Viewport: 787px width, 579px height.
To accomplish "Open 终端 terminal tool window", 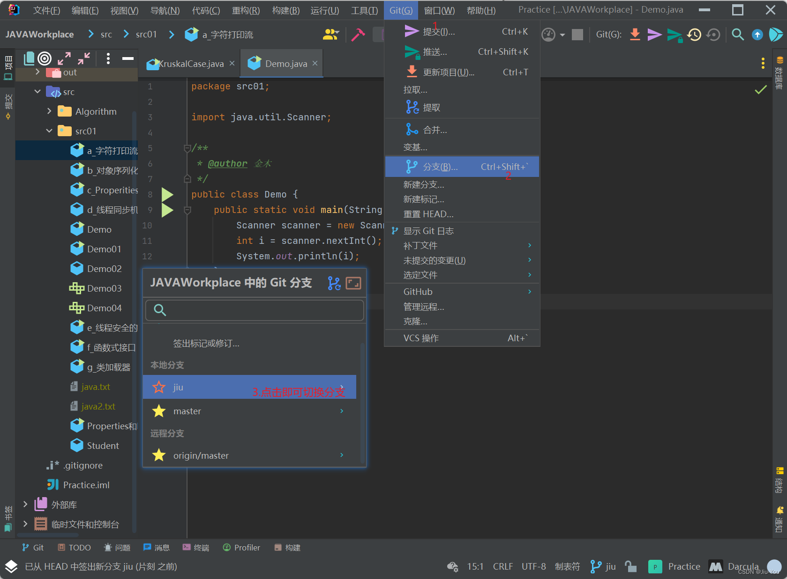I will [196, 548].
